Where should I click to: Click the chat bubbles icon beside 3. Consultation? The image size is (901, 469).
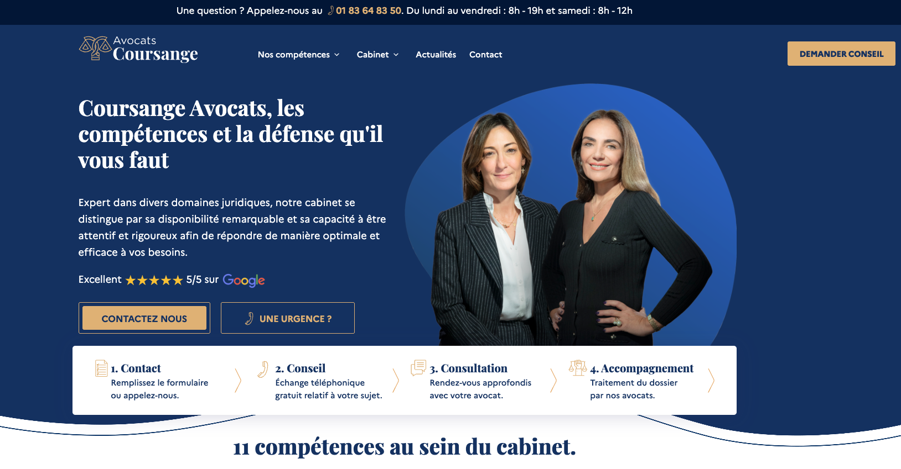[x=418, y=367]
